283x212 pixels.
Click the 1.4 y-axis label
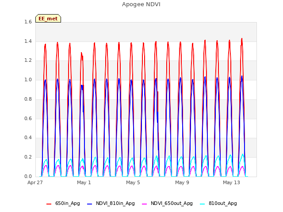tap(28, 41)
